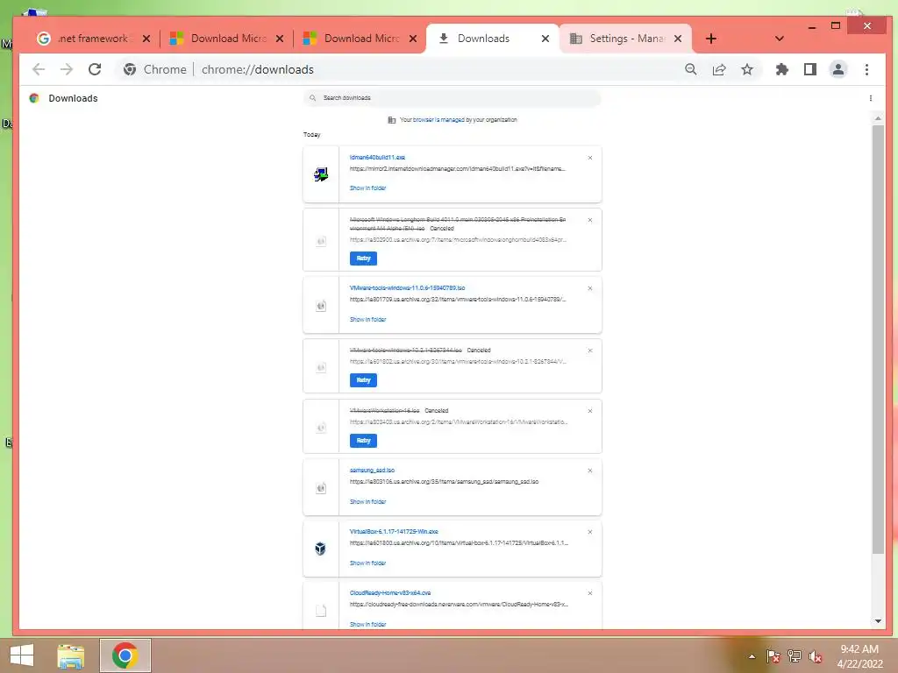
Task: Open the VMware-tools-windows-11.0.6 iso link
Action: coord(407,287)
